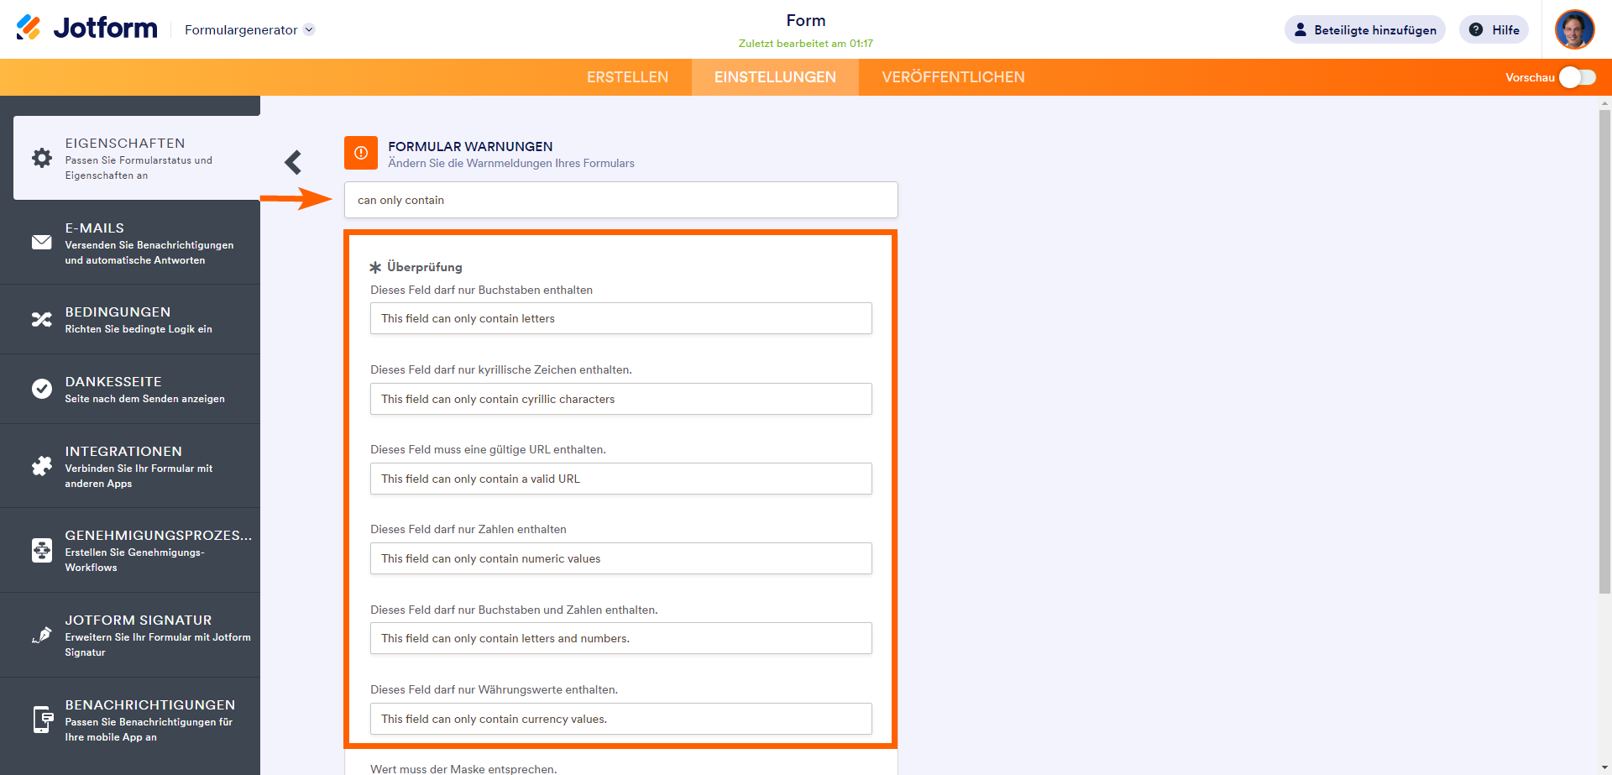Click the Hilfe button
The width and height of the screenshot is (1612, 775).
[1494, 29]
